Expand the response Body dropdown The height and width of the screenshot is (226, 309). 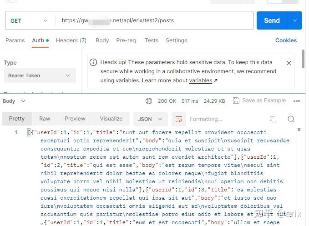[14, 101]
